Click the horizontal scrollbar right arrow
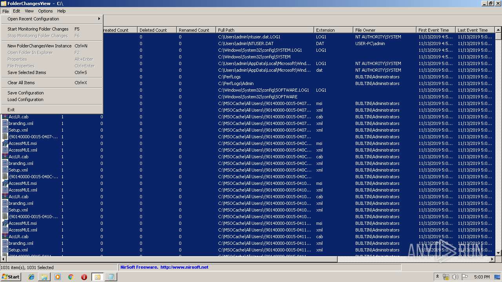 [492, 259]
